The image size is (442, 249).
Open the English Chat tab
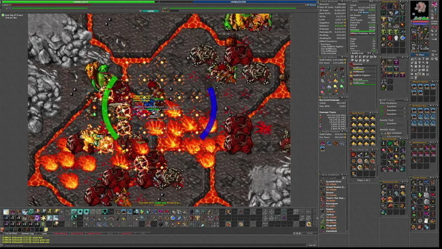[x=94, y=233]
